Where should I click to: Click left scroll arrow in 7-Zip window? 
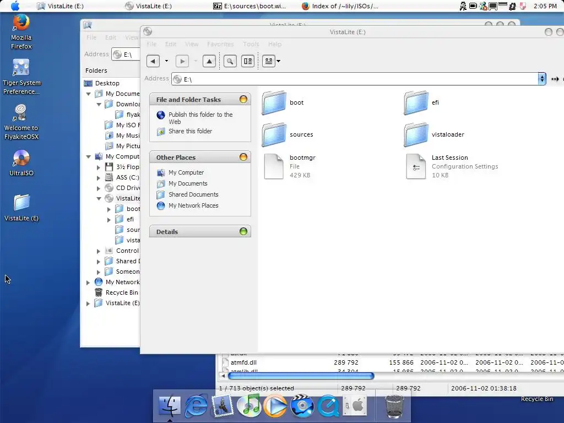coord(223,376)
